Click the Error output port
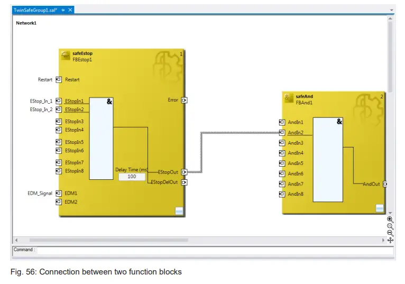Image resolution: width=405 pixels, height=284 pixels. 184,100
